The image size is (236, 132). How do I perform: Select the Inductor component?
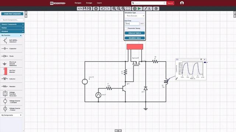[11, 79]
